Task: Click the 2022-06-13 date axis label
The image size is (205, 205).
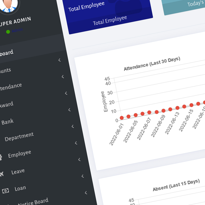Action: pos(172,123)
